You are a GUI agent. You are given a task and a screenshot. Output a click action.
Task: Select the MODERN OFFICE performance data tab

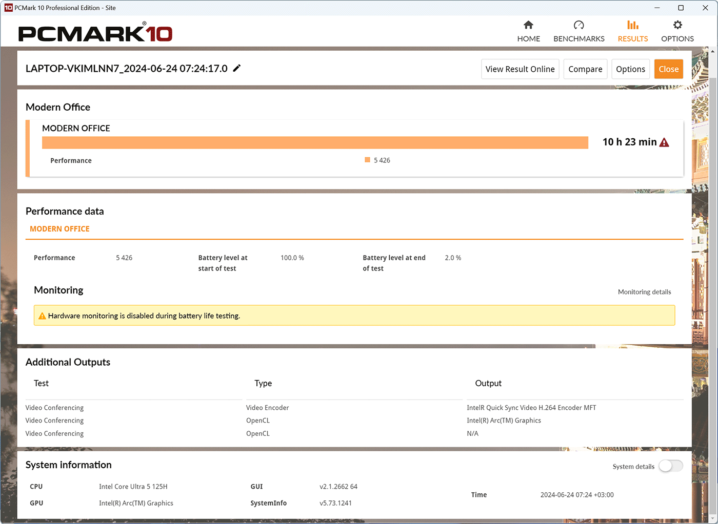click(x=59, y=229)
